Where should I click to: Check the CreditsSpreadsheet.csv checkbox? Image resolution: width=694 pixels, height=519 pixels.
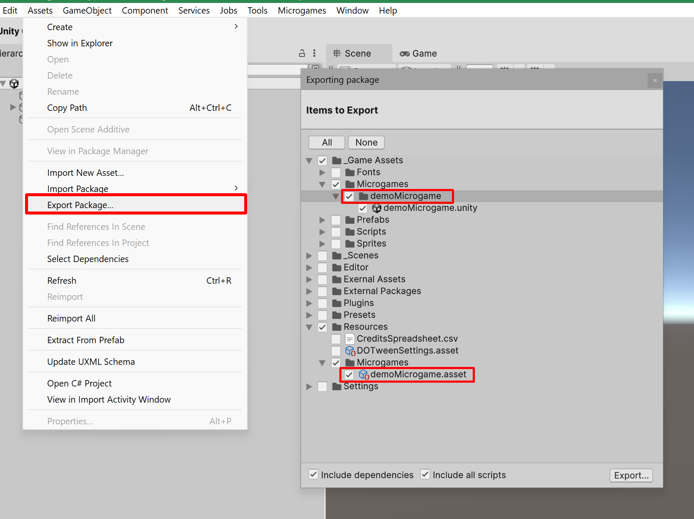coord(336,339)
